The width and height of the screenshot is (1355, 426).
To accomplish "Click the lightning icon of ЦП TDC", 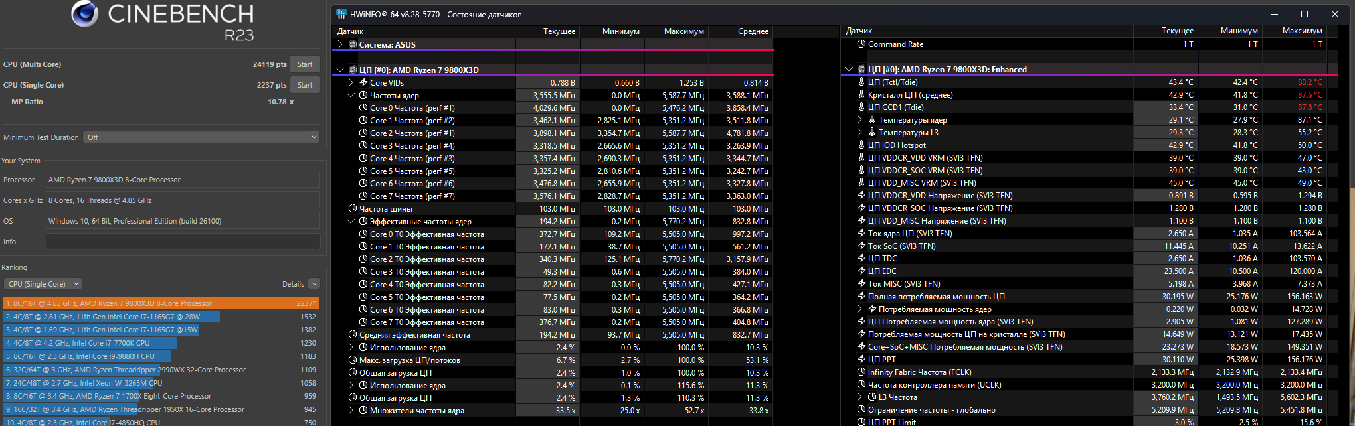I will [x=861, y=259].
